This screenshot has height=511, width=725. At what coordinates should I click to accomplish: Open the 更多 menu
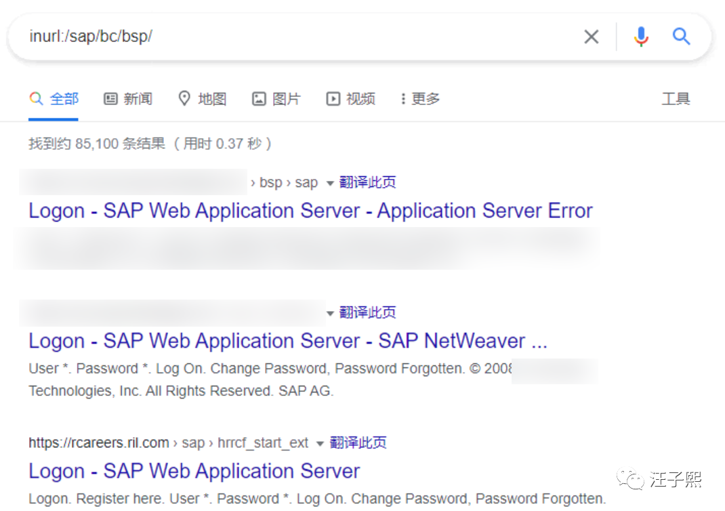pos(420,98)
